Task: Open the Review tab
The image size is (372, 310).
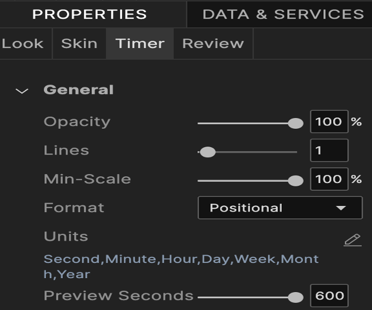Action: click(x=213, y=44)
